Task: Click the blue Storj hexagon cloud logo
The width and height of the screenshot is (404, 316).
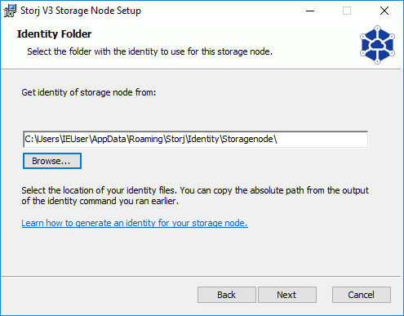Action: tap(377, 45)
